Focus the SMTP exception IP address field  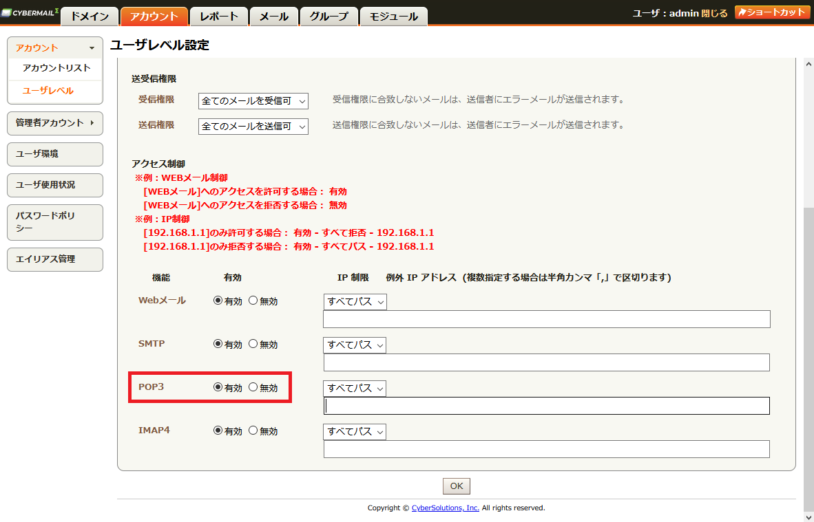pyautogui.click(x=547, y=362)
